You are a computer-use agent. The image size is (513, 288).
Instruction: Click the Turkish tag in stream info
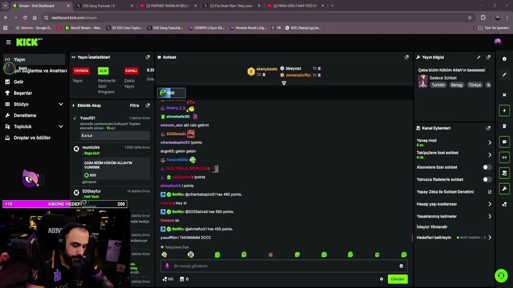click(438, 85)
